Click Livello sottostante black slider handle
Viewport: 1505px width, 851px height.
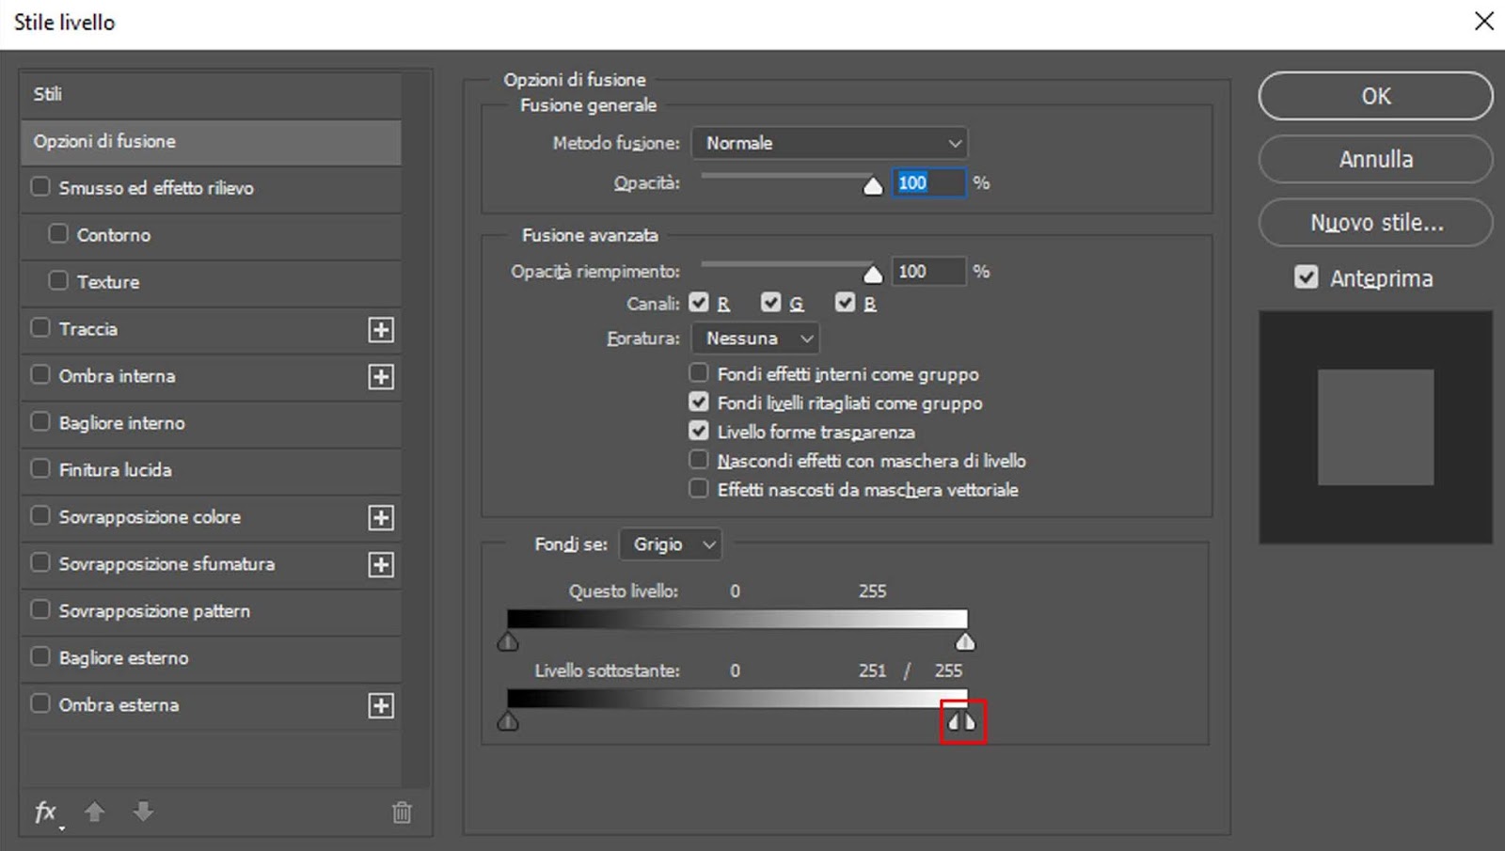click(508, 721)
